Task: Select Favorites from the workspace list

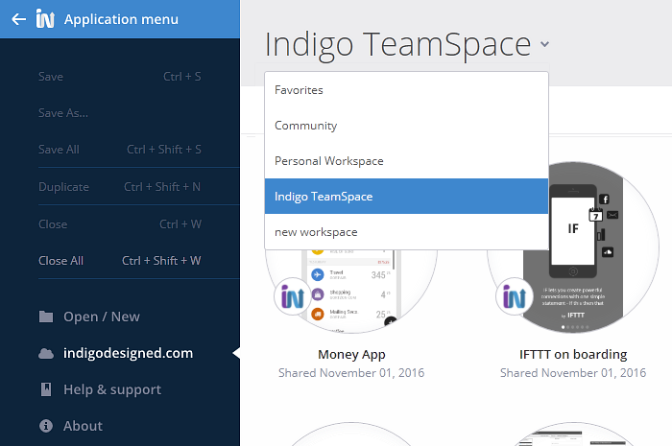Action: click(406, 90)
